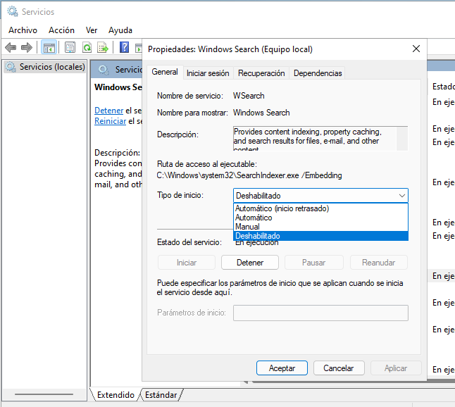The width and height of the screenshot is (455, 407).
Task: Choose the Automático startup option
Action: pyautogui.click(x=320, y=218)
